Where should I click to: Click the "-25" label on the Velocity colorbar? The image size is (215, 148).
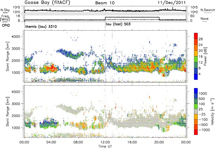click(x=202, y=114)
